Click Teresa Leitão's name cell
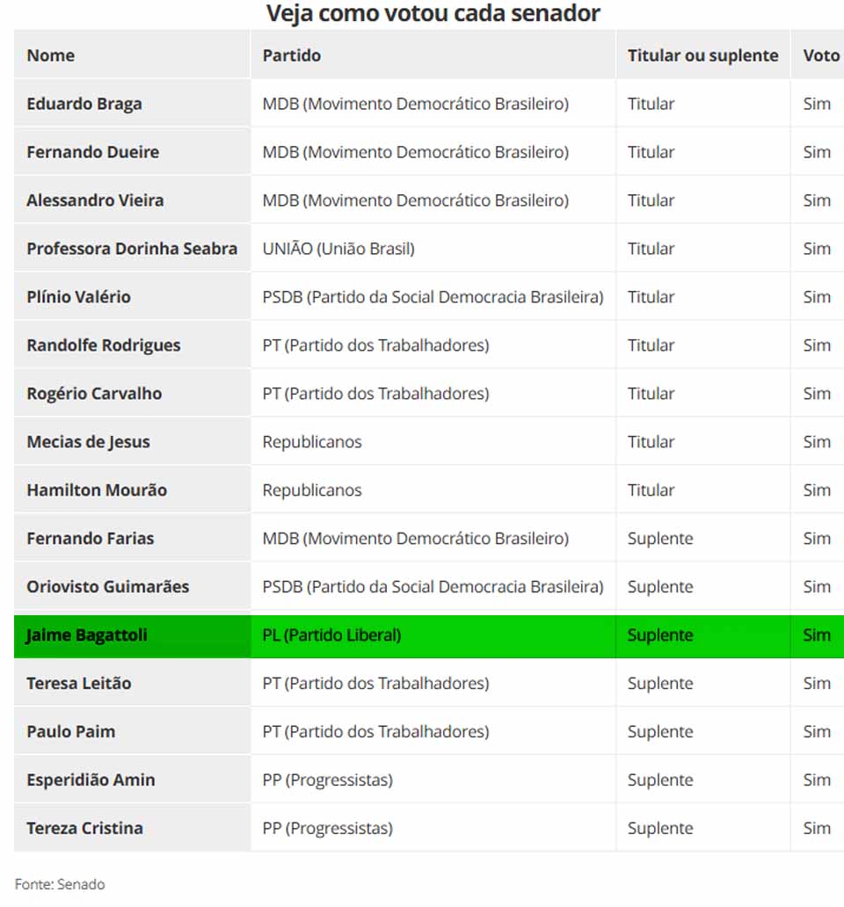The height and width of the screenshot is (907, 844). 79,684
